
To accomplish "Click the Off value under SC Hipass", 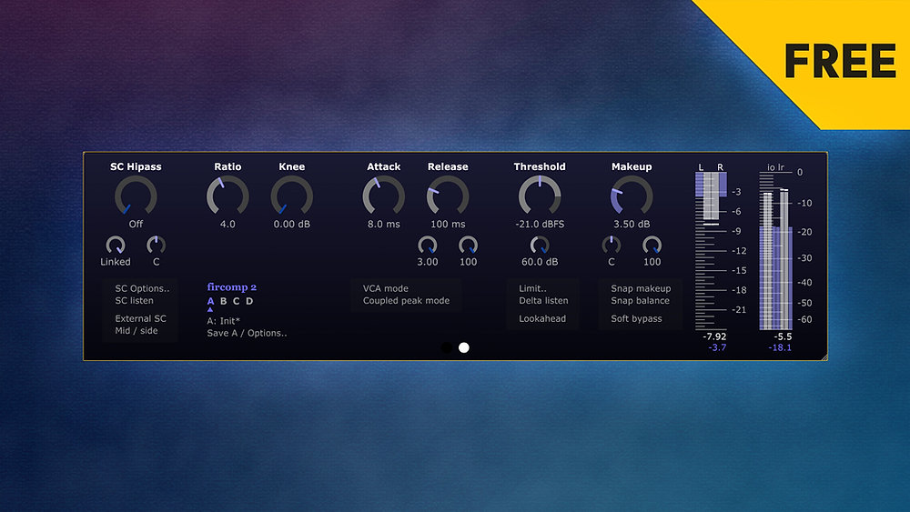I will click(136, 224).
